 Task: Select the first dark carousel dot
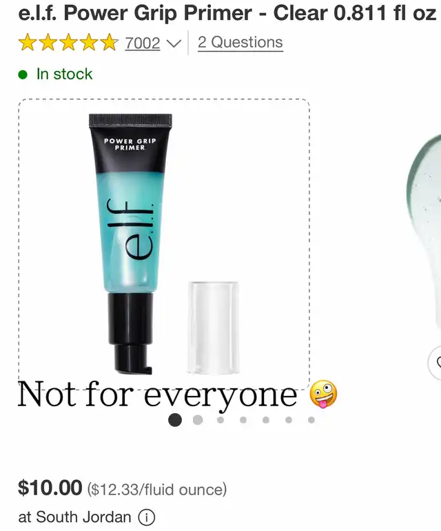(x=175, y=420)
